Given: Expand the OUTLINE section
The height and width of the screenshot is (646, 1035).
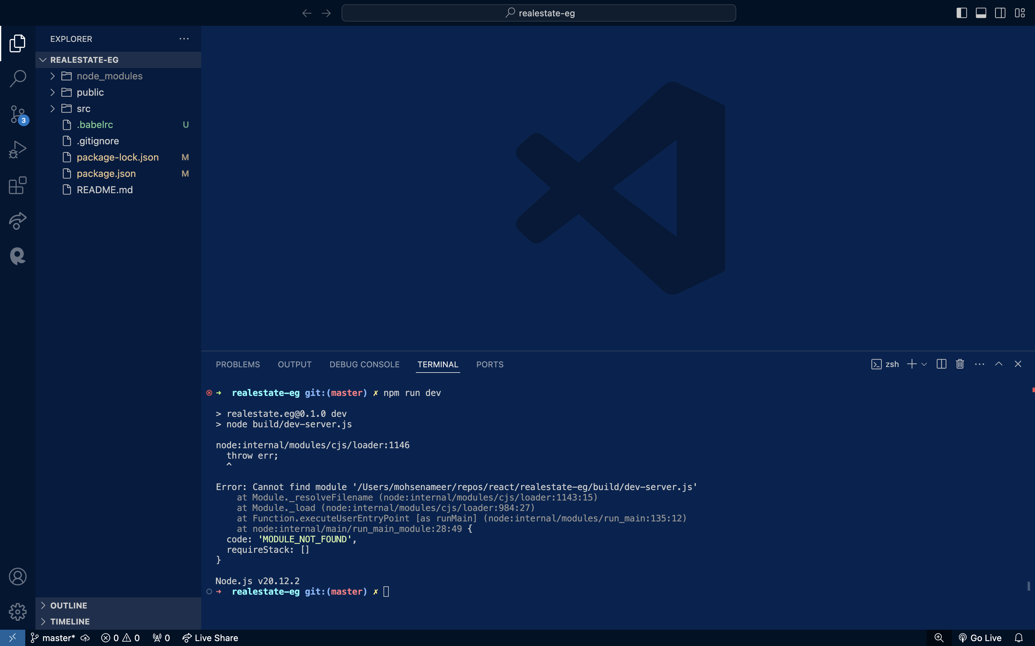Looking at the screenshot, I should [x=119, y=605].
